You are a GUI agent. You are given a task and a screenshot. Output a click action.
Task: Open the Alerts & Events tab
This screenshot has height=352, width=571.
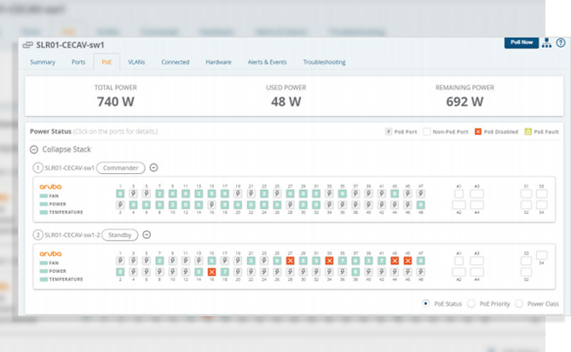click(268, 62)
